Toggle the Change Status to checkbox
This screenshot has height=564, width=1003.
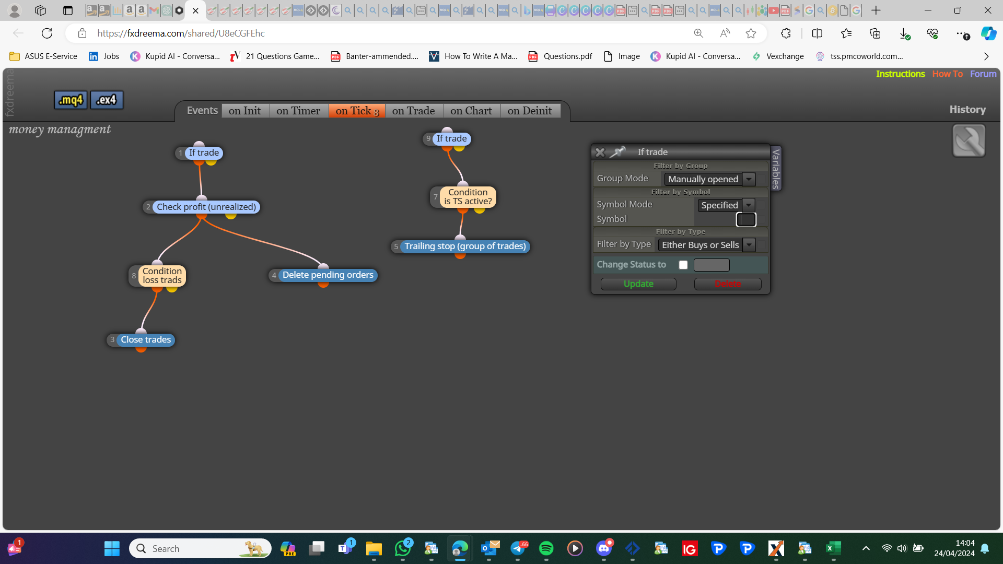(683, 265)
